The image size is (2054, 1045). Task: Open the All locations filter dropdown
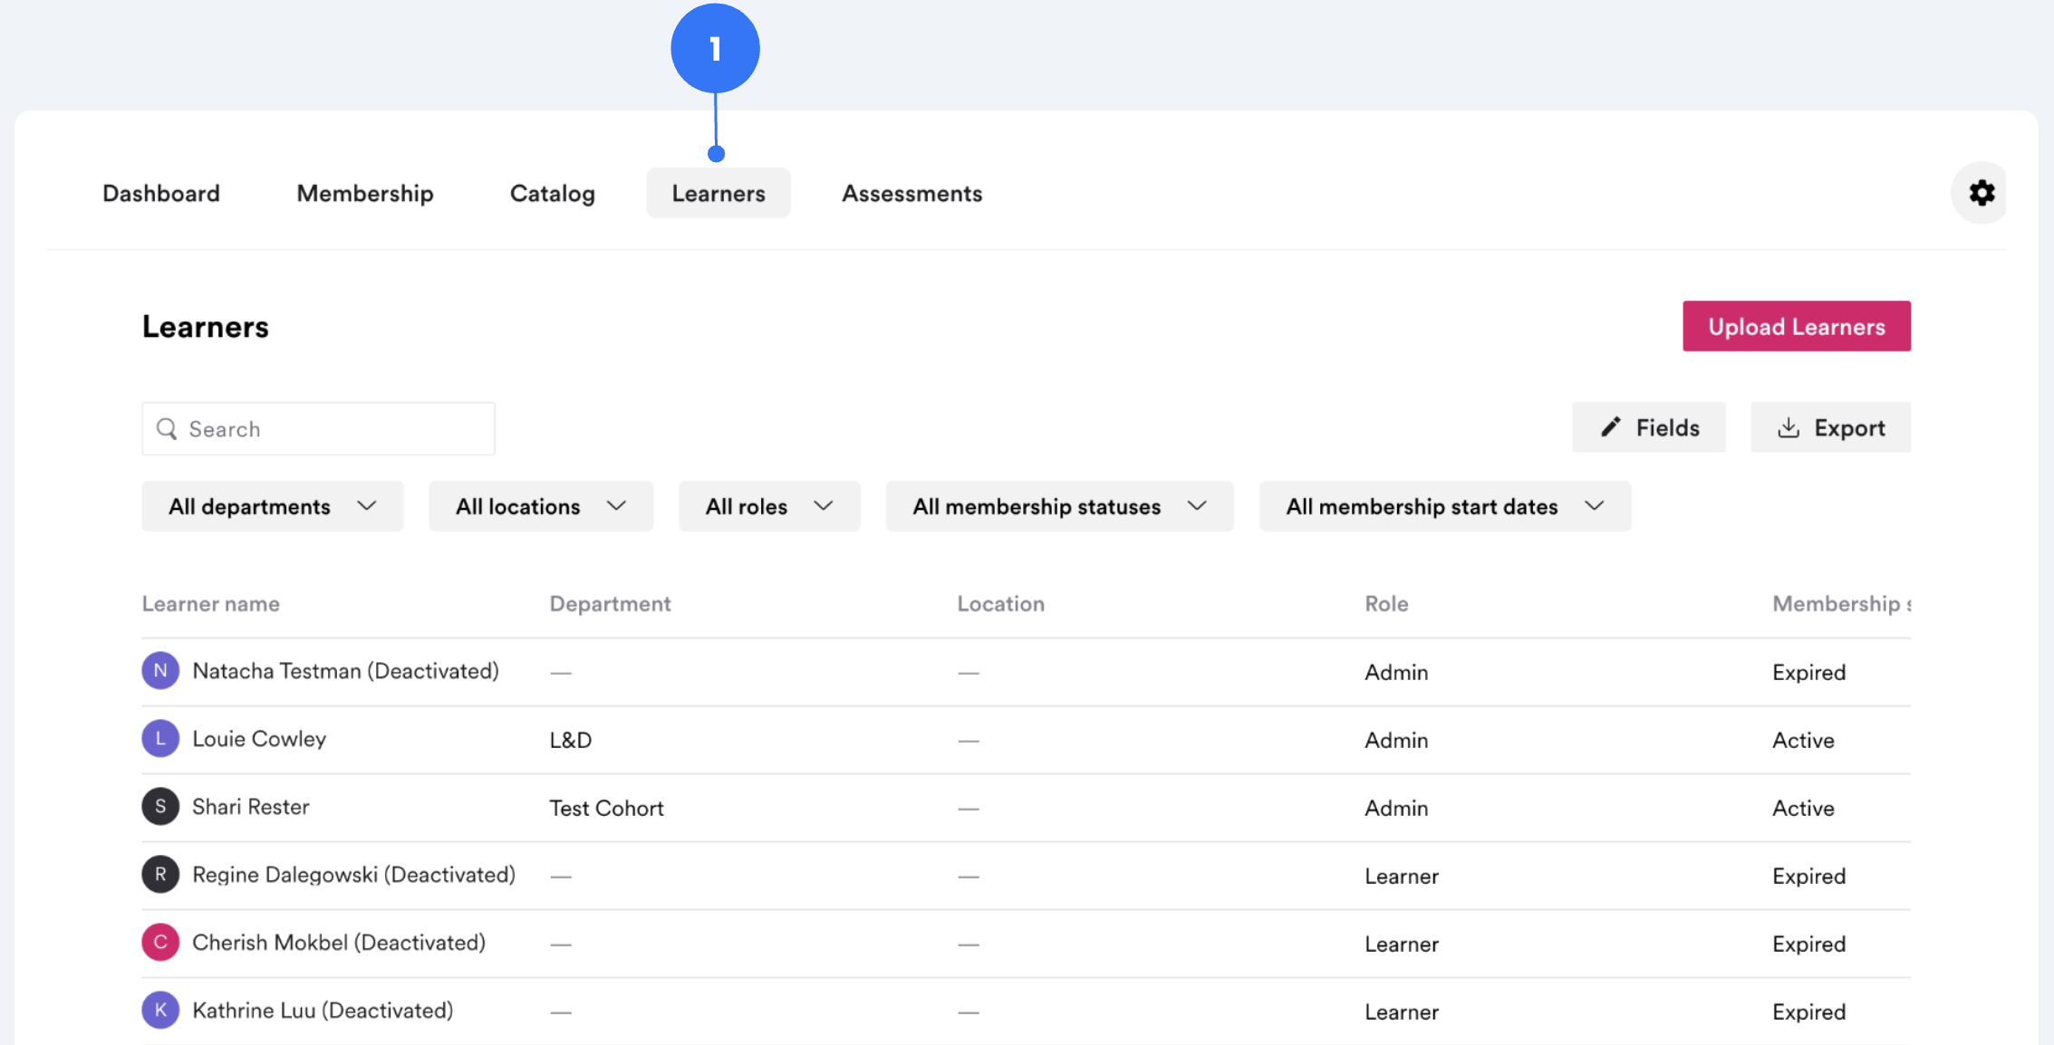pos(541,506)
